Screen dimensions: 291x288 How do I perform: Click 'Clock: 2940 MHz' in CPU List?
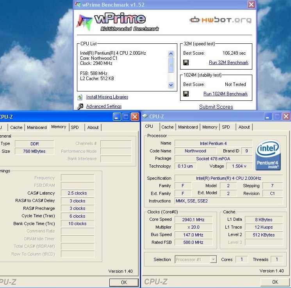pos(96,63)
